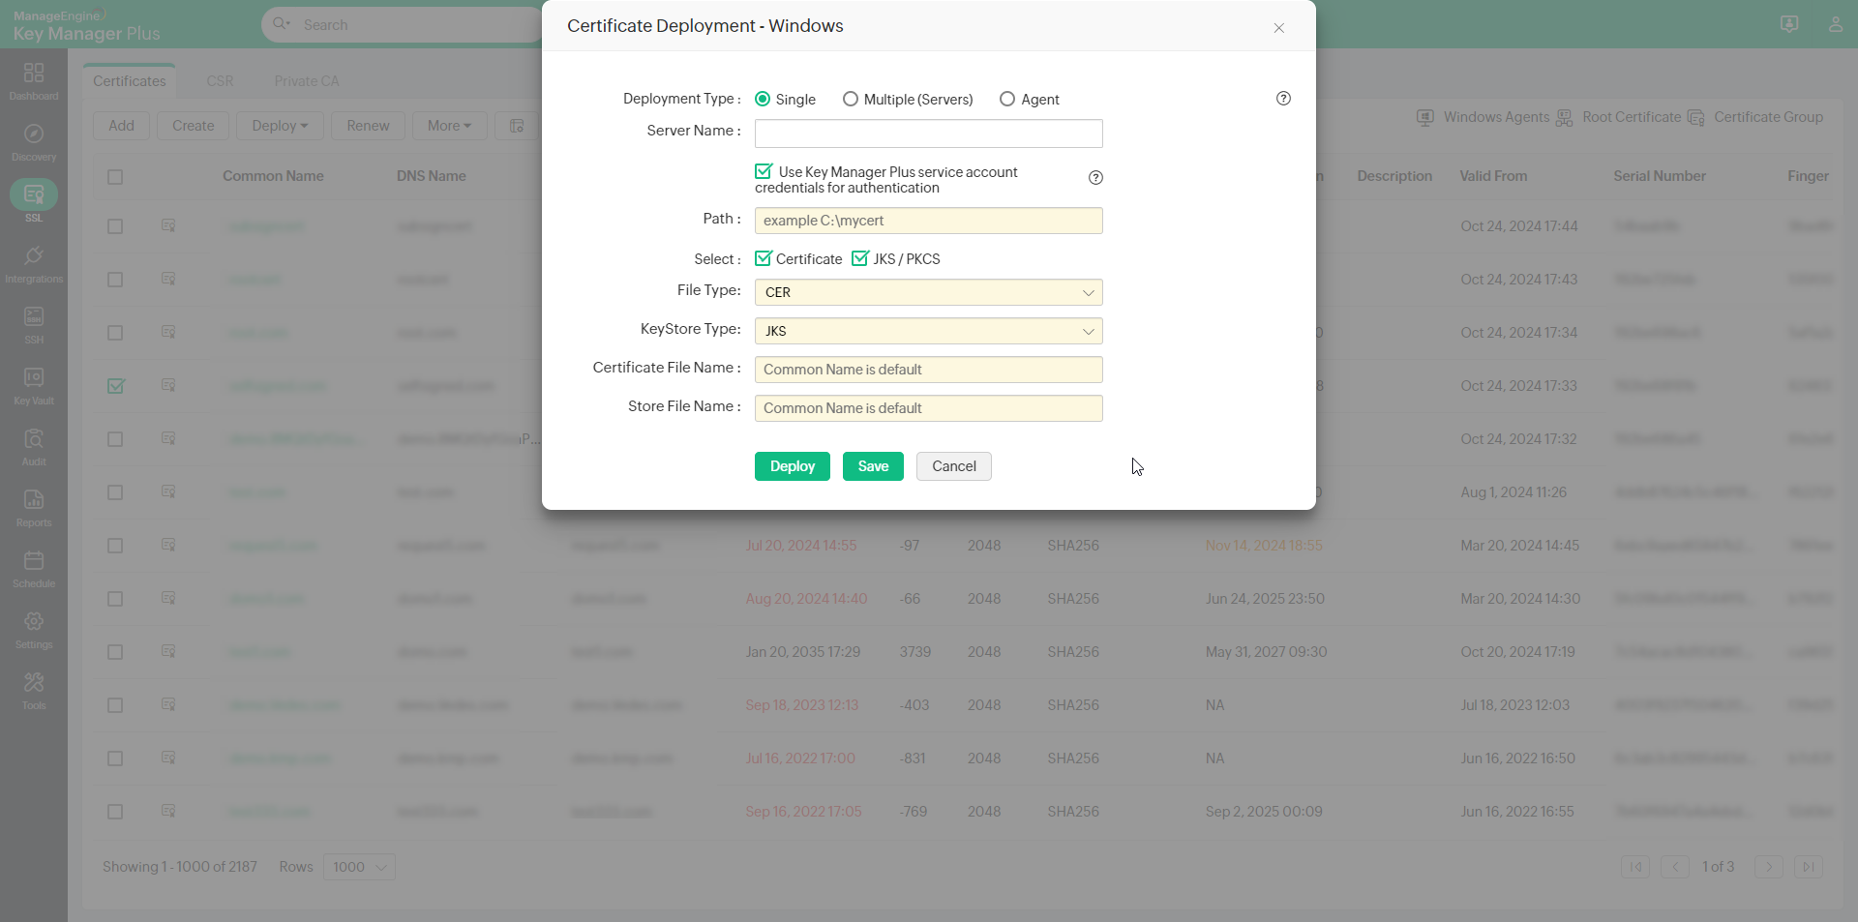Click the Save button in dialog

click(873, 466)
